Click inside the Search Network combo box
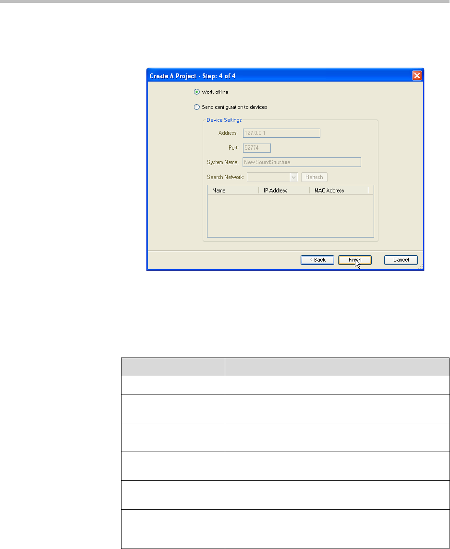The image size is (450, 549). [x=268, y=177]
